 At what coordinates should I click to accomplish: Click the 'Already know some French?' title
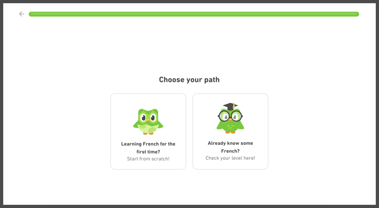point(230,147)
